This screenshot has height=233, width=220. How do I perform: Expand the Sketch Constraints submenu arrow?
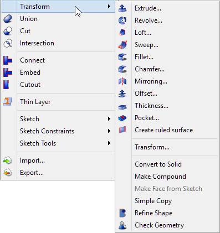click(x=109, y=131)
